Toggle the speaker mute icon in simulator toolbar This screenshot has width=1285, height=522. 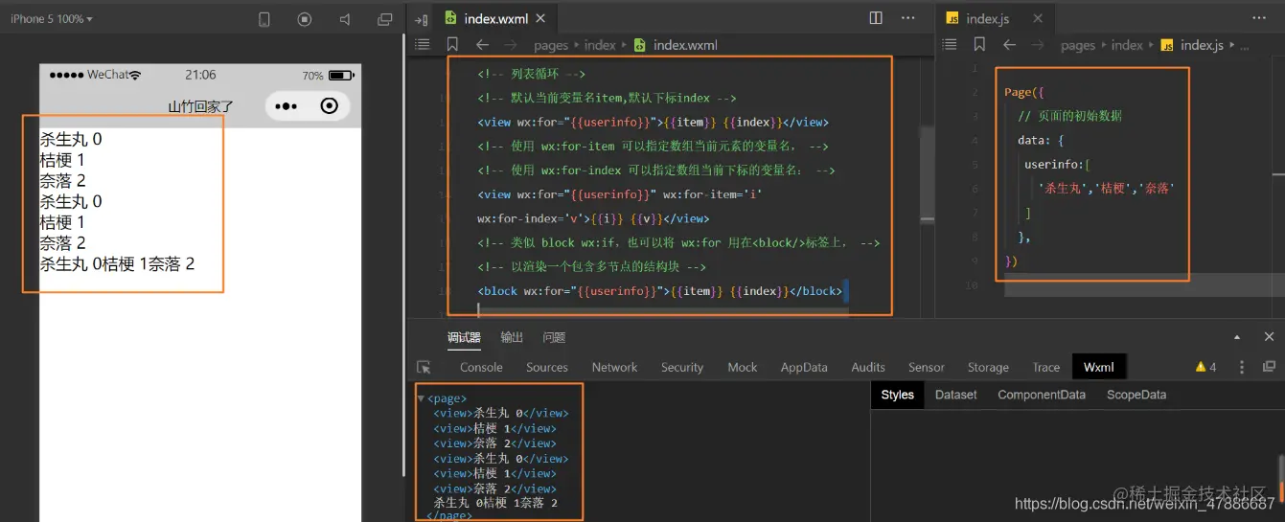tap(345, 19)
